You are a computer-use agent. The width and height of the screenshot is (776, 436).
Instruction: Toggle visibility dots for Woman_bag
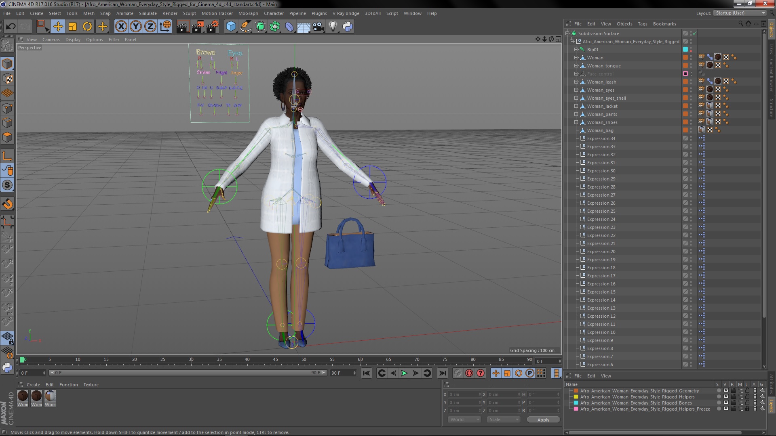click(691, 130)
